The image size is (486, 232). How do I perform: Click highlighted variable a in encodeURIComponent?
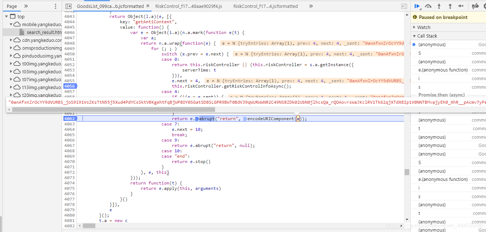pos(297,119)
